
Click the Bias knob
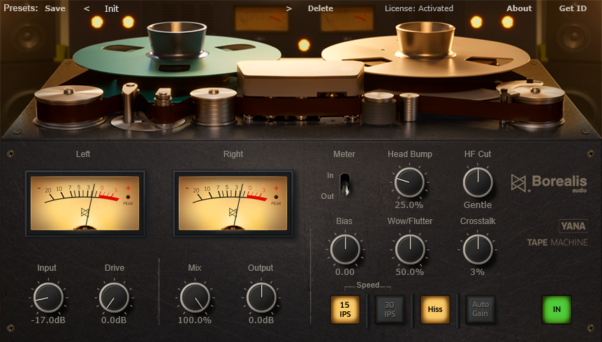click(x=344, y=249)
